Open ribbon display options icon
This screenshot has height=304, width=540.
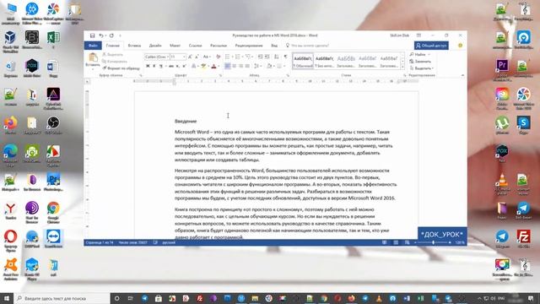click(x=418, y=35)
